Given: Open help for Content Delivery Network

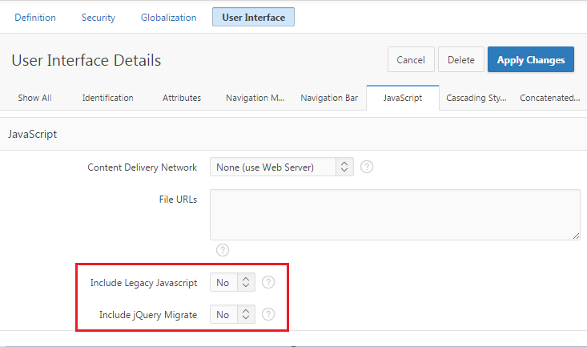Looking at the screenshot, I should (x=367, y=167).
